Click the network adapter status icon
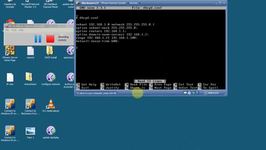This screenshot has height=150, width=266. [x=194, y=93]
